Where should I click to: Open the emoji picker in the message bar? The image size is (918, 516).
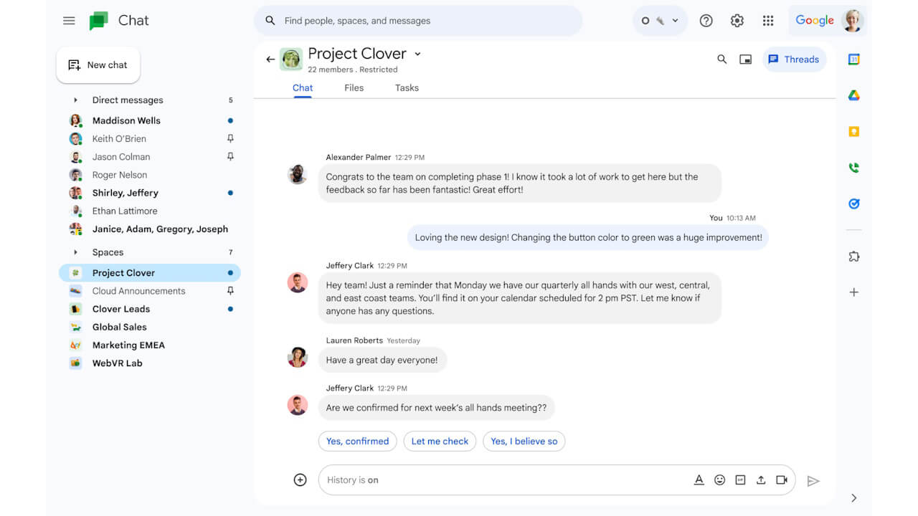click(719, 479)
